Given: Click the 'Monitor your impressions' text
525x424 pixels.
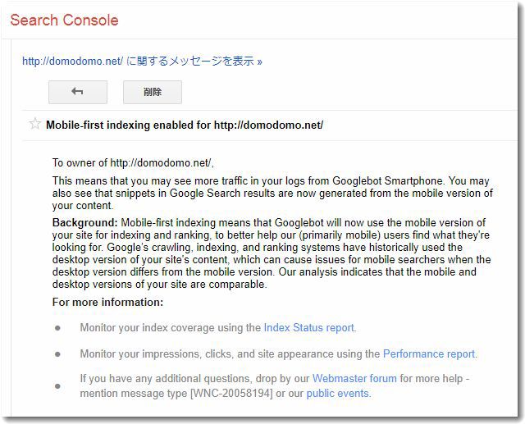Looking at the screenshot, I should click(230, 353).
